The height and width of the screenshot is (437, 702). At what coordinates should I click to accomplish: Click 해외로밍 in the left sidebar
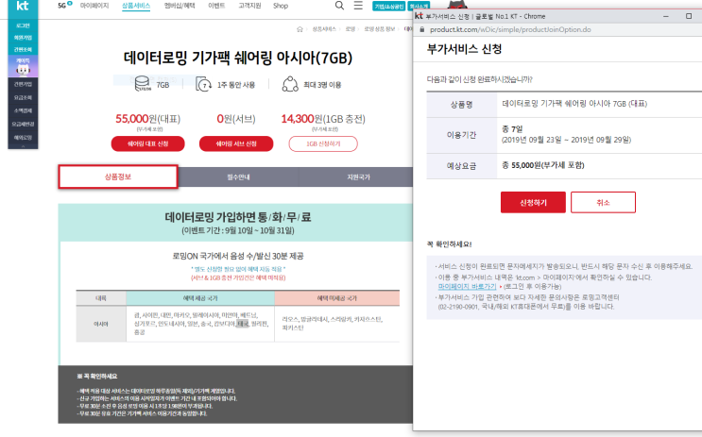23,137
